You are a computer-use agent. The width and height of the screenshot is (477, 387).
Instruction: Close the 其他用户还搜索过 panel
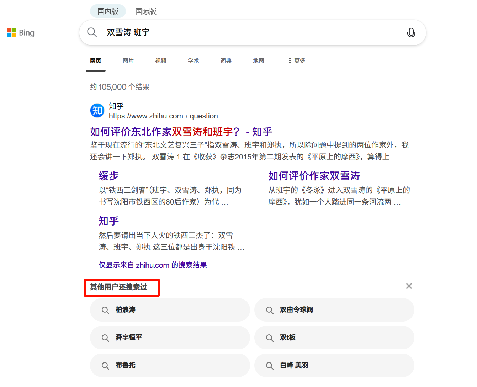tap(409, 286)
